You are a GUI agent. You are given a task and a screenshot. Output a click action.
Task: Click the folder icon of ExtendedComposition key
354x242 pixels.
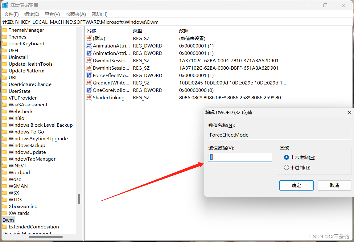pyautogui.click(x=4, y=227)
